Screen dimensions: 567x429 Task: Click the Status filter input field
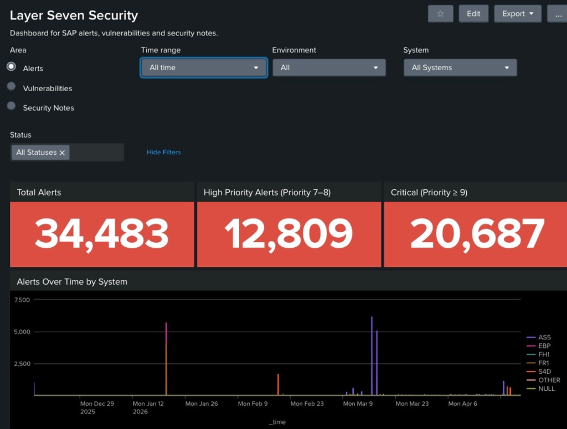[95, 153]
